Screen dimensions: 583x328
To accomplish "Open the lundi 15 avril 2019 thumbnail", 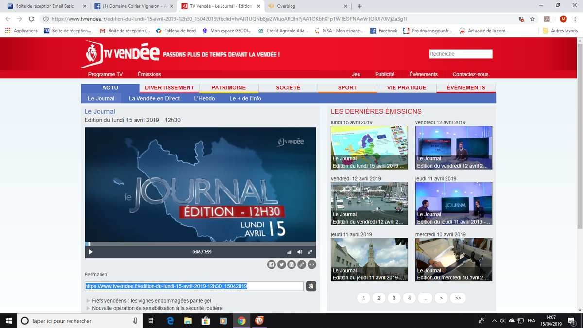I will click(x=369, y=148).
